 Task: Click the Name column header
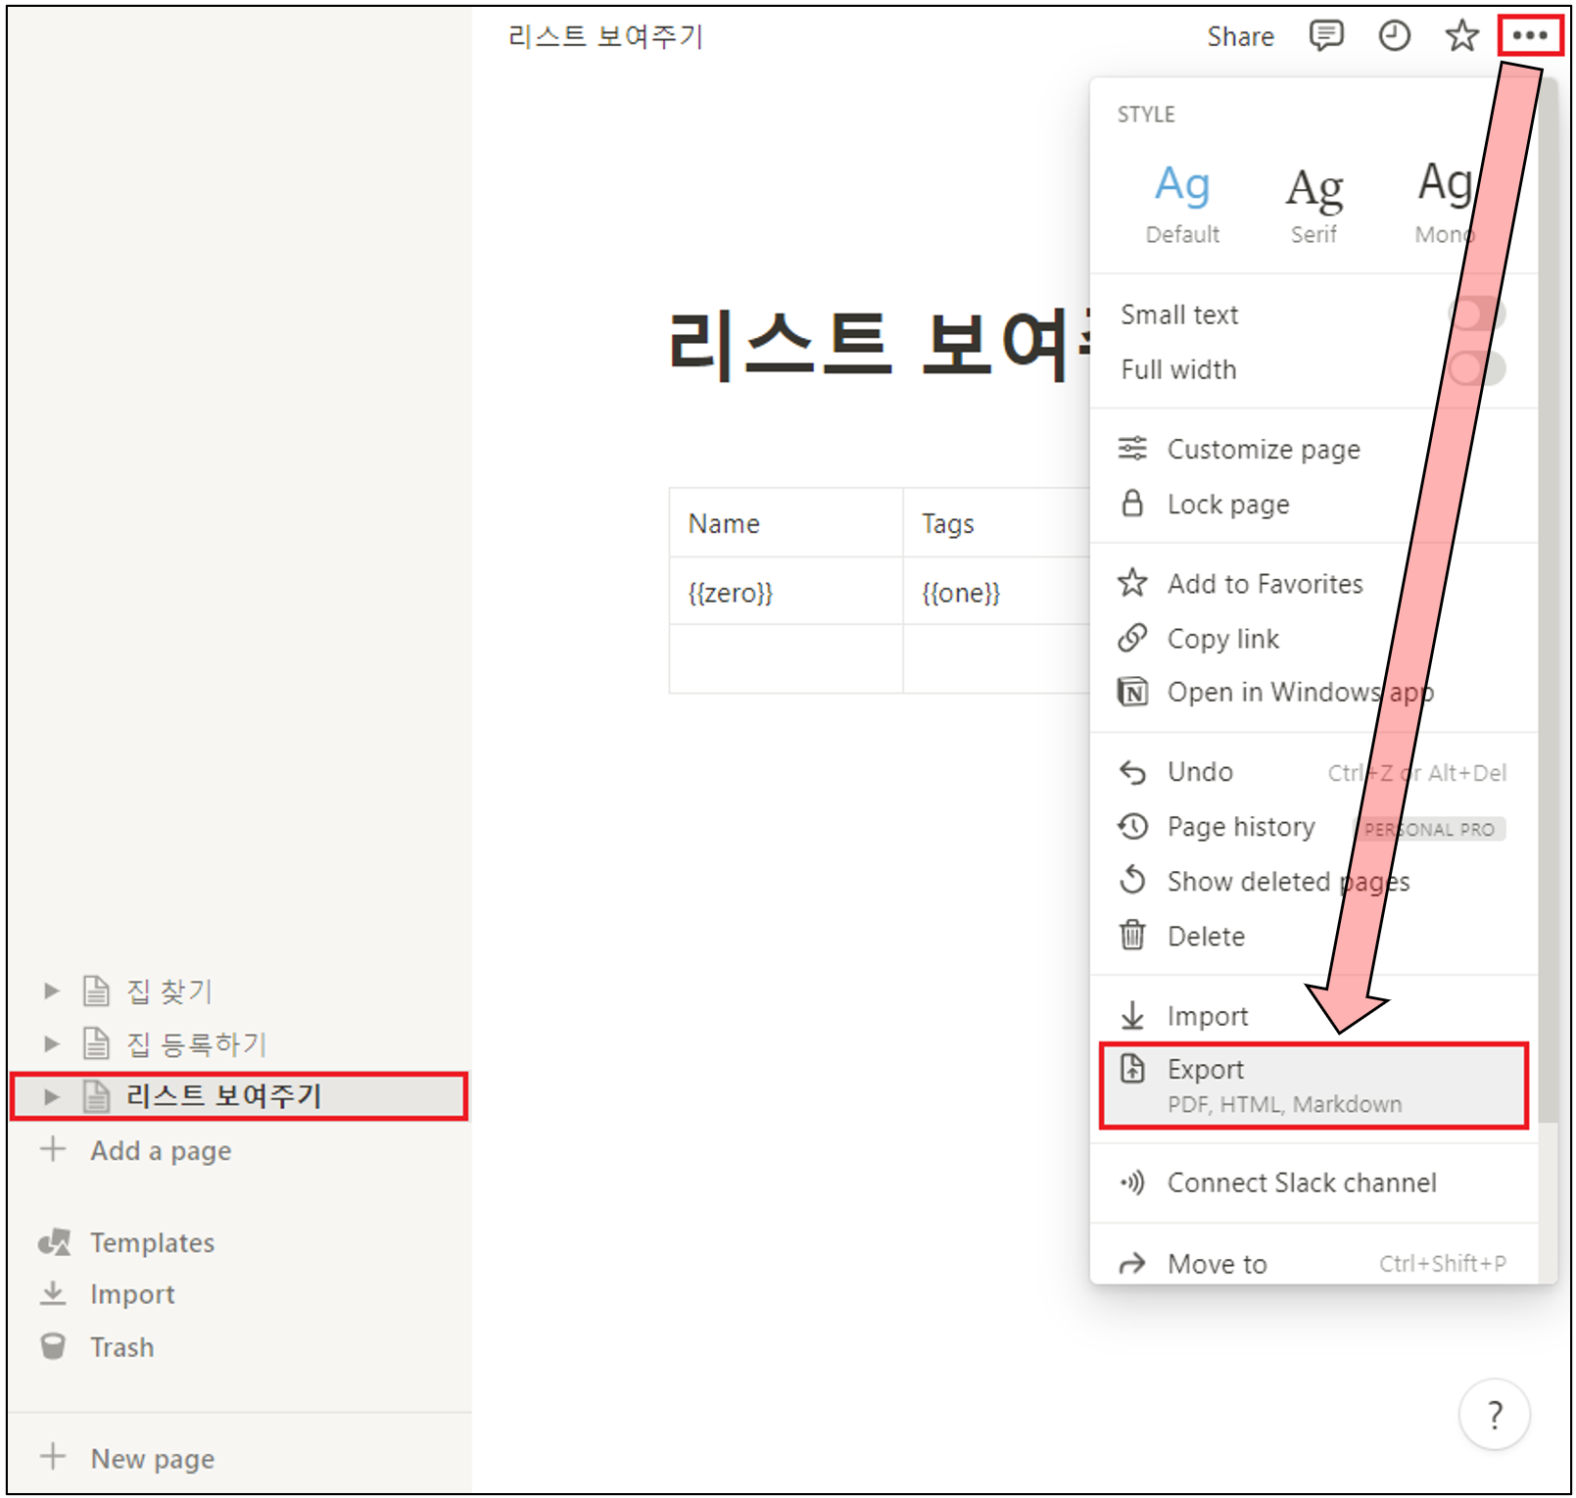pos(786,523)
